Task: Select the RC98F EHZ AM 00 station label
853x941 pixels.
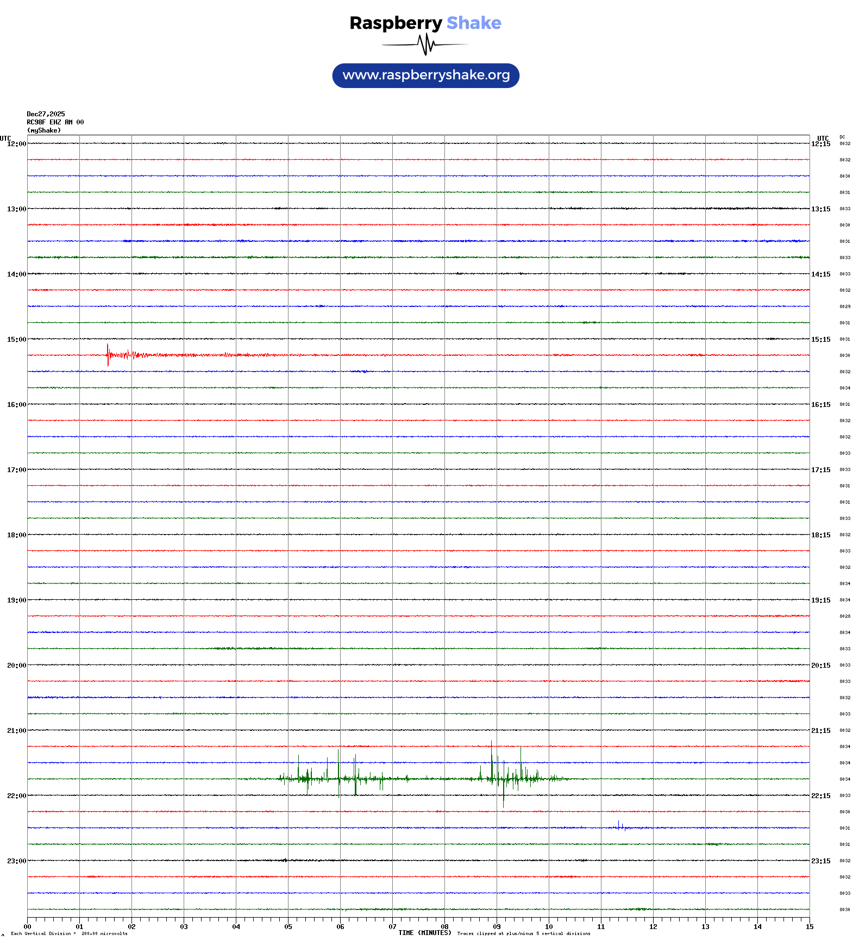Action: point(55,122)
